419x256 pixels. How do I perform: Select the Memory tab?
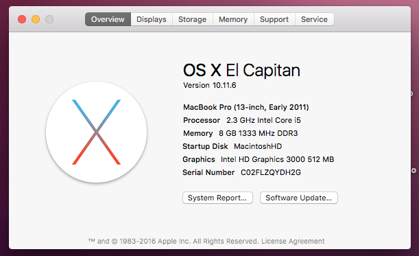pyautogui.click(x=233, y=19)
